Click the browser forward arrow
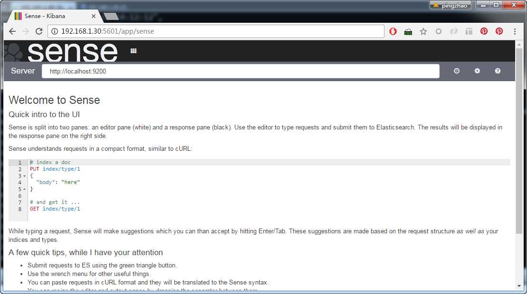The height and width of the screenshot is (294, 527). point(26,31)
